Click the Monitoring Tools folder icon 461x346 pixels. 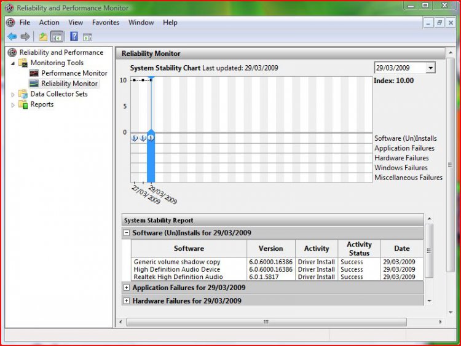click(23, 63)
